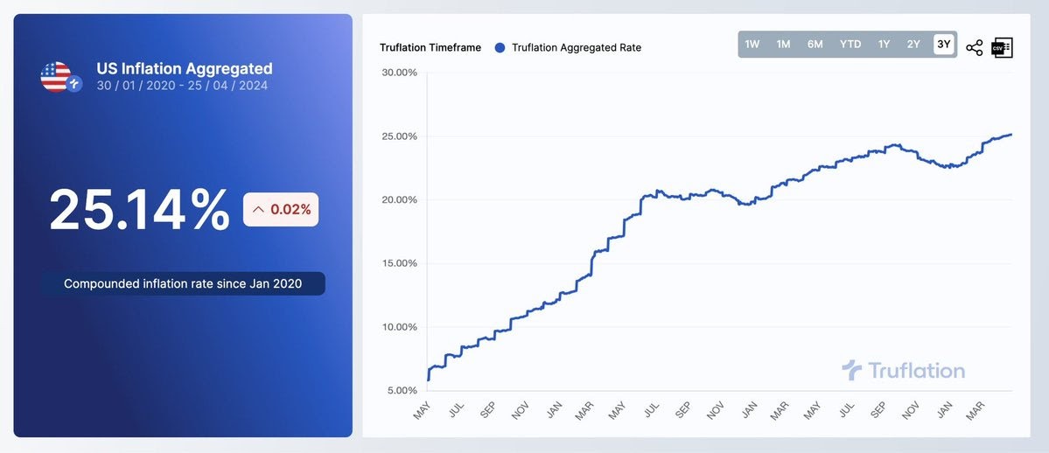Click the Truflation Aggregated Rate legend label
Viewport: 1049px width, 453px height.
(577, 47)
